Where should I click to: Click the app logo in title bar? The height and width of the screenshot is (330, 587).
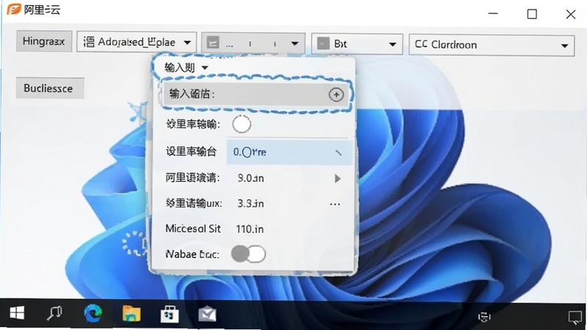[x=14, y=9]
